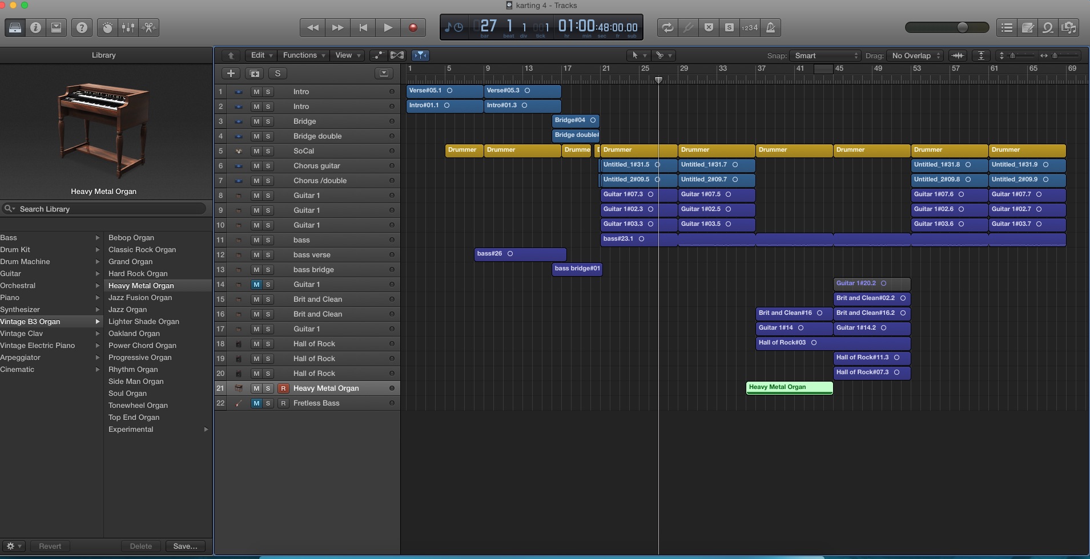Open the Snap dropdown set to Smart
1090x559 pixels.
(x=826, y=55)
